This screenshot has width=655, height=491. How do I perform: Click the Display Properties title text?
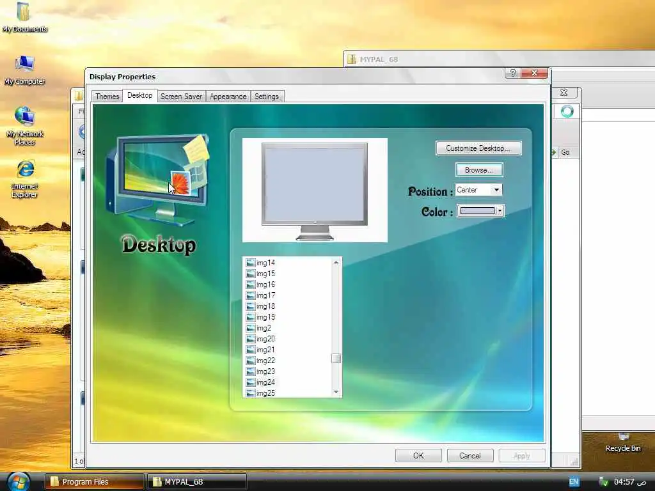coord(122,77)
